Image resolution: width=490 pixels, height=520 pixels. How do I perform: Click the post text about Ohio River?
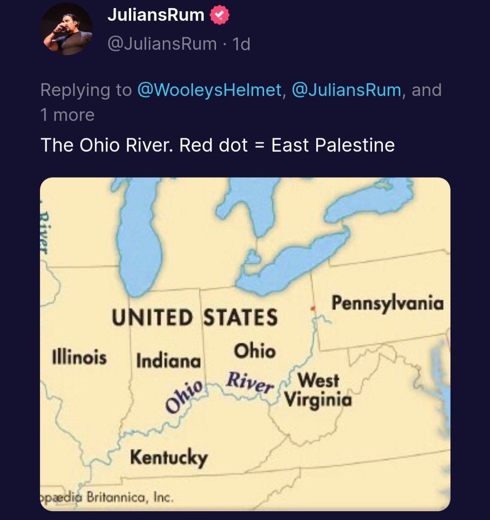click(x=217, y=145)
